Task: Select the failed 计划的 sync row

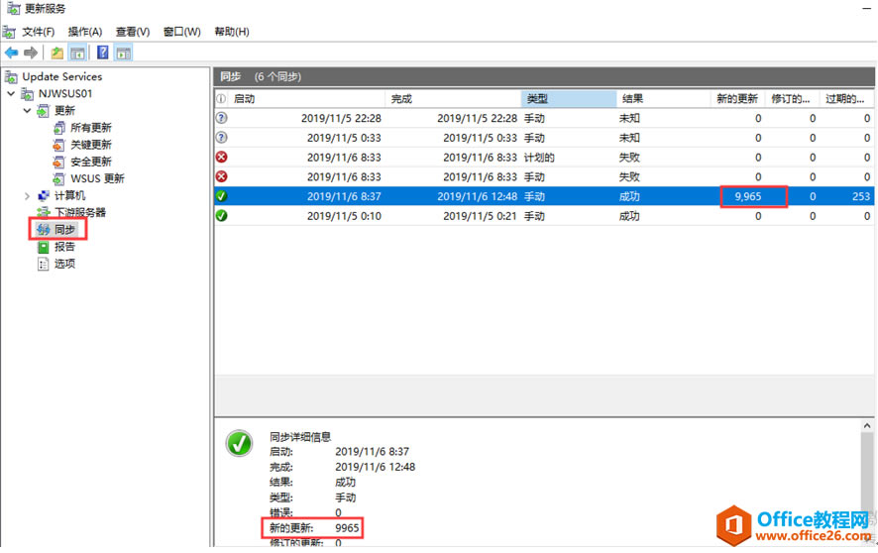Action: point(544,158)
